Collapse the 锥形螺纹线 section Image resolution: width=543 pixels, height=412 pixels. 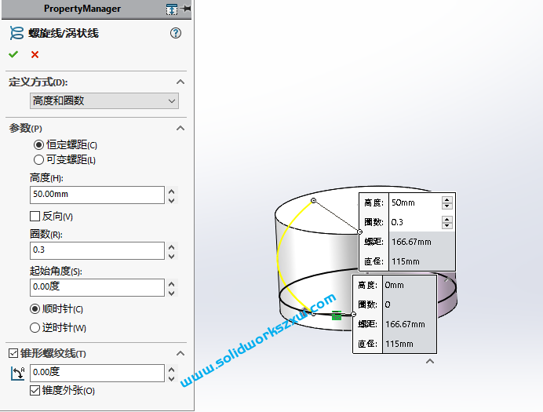180,353
